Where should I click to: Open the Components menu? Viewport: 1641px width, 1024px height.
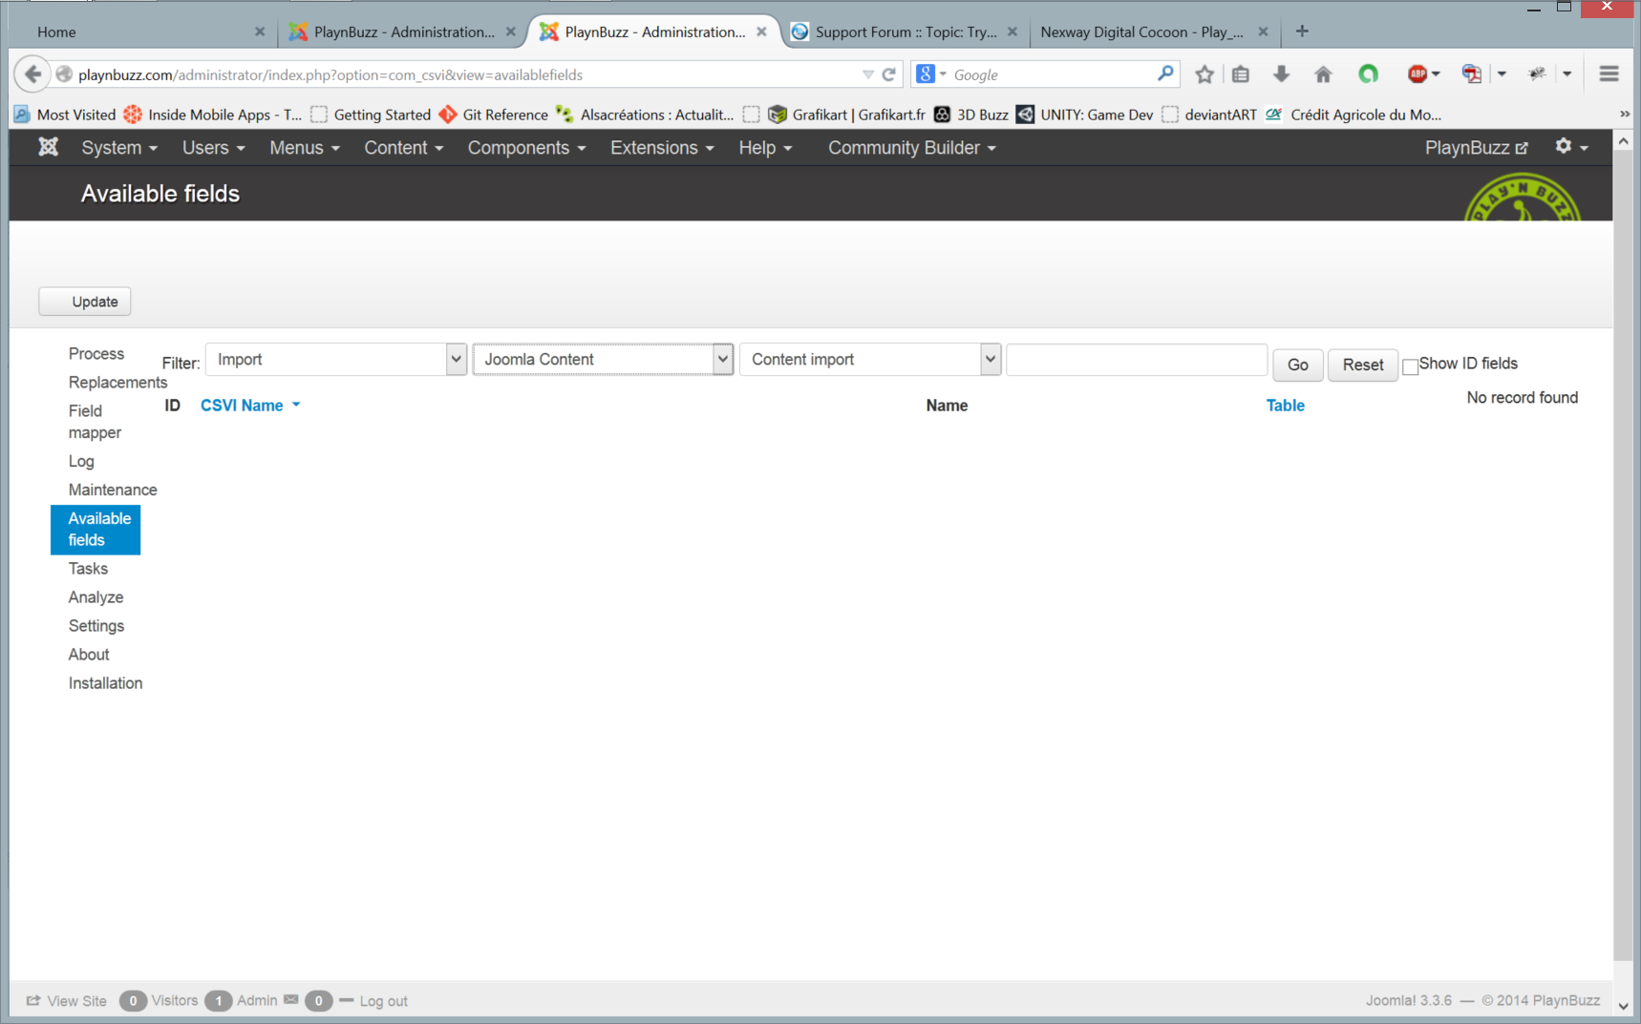click(x=526, y=148)
